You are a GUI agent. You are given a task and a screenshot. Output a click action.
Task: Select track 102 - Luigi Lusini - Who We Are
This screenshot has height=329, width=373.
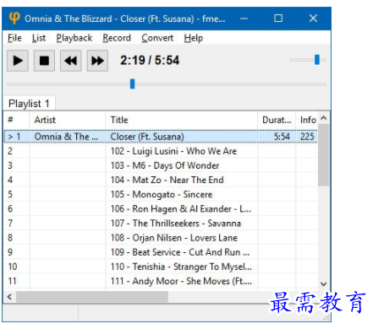point(161,151)
